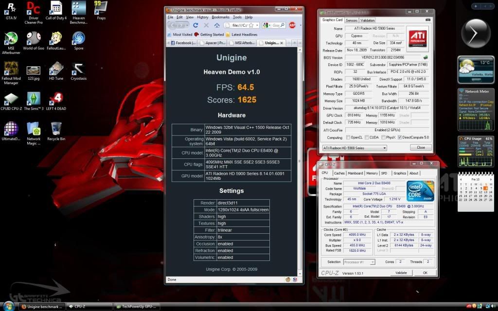Click the Firefox home icon
This screenshot has width=498, height=311.
[x=216, y=25]
